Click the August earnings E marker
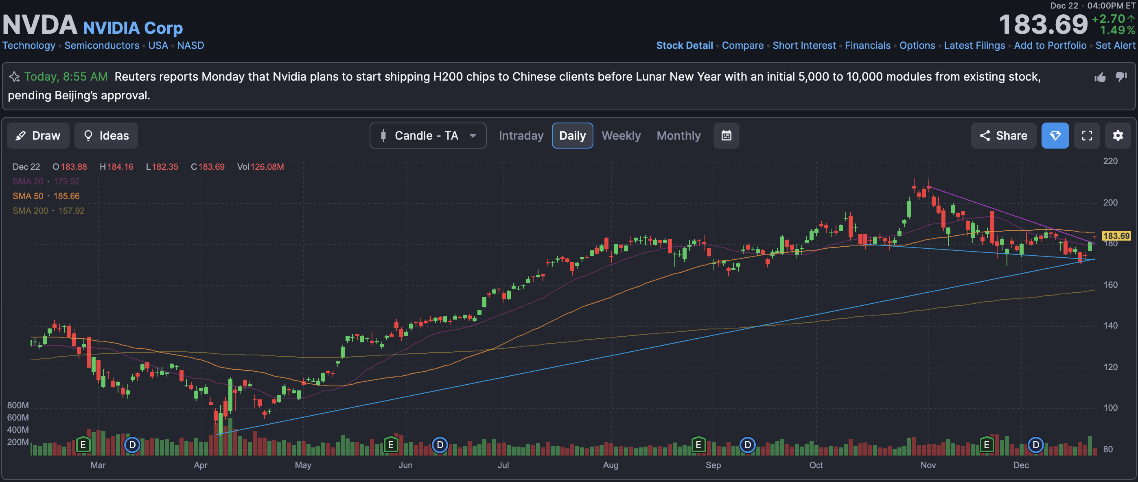Viewport: 1138px width, 482px height. pyautogui.click(x=698, y=445)
